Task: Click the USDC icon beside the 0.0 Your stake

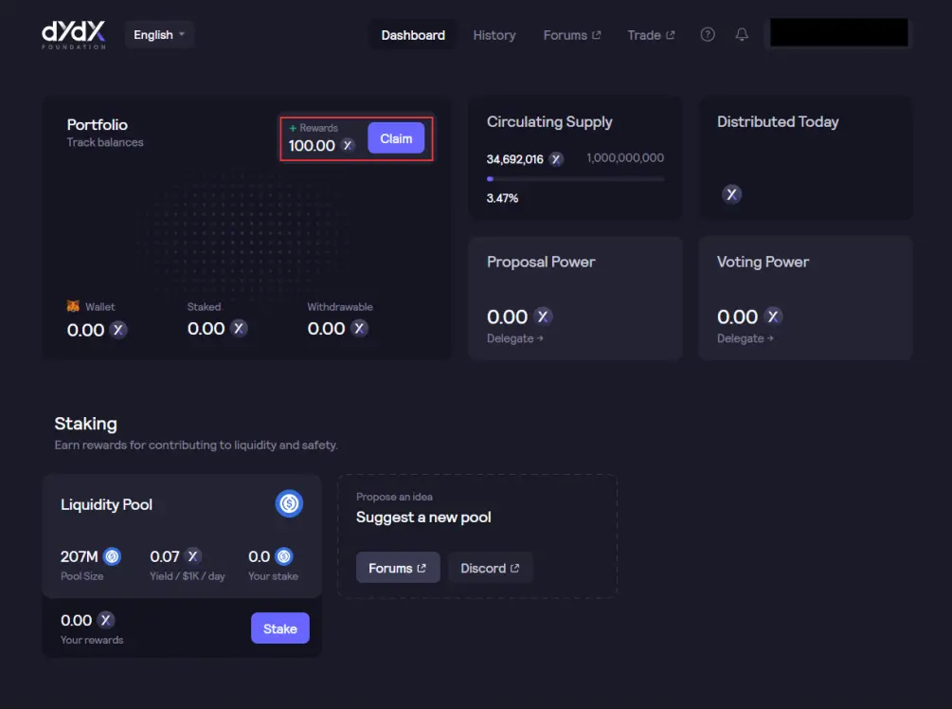Action: [x=283, y=556]
